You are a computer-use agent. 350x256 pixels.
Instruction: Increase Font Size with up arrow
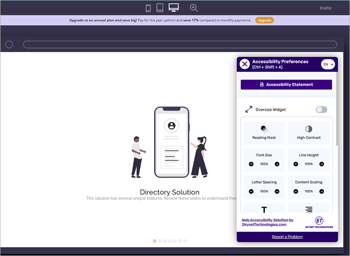pyautogui.click(x=277, y=164)
